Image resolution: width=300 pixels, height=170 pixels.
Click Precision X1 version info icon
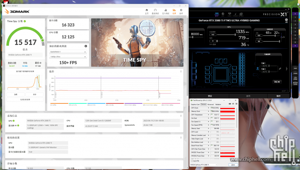(x=287, y=91)
